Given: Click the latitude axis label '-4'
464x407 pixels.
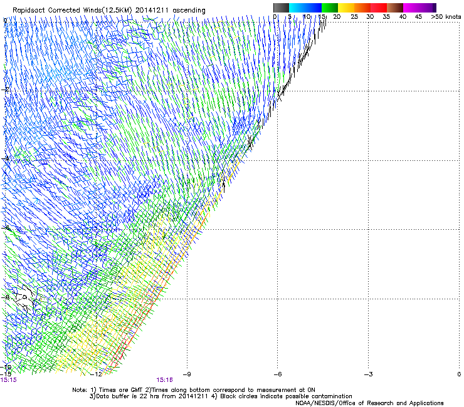Looking at the screenshot, I should tap(5, 158).
